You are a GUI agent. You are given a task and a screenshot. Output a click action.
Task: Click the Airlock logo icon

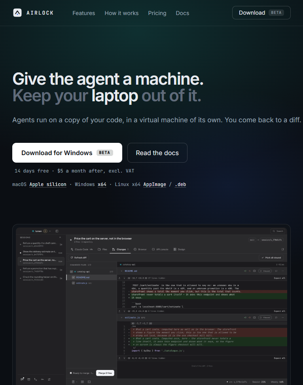(x=17, y=13)
